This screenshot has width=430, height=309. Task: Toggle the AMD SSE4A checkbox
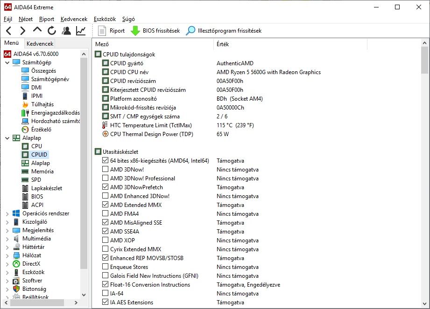click(x=106, y=232)
